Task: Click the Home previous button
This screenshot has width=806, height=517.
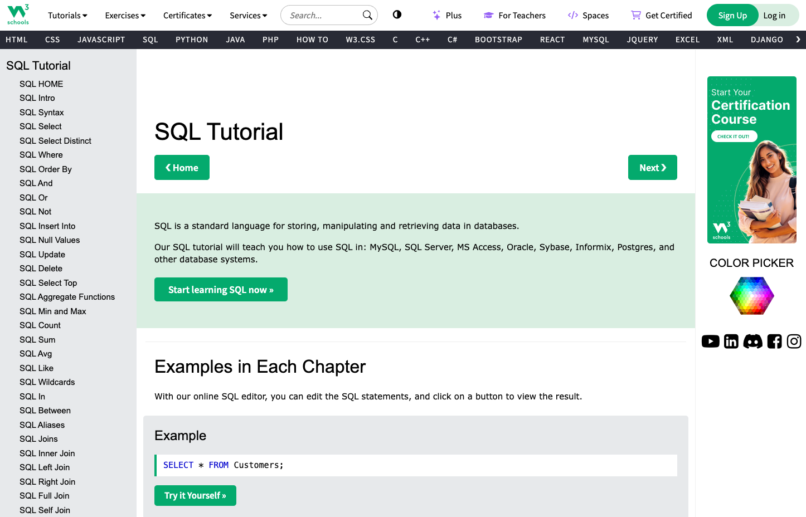Action: pos(182,167)
